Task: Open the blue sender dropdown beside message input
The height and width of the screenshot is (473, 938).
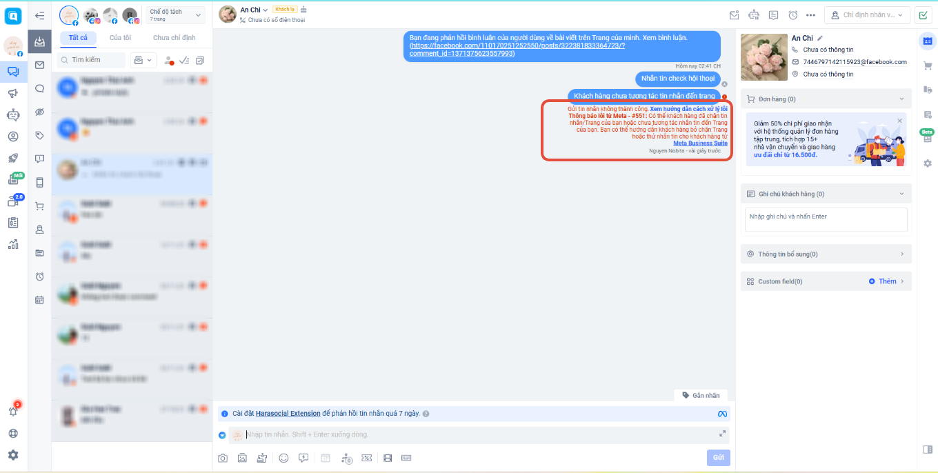Action: [222, 435]
